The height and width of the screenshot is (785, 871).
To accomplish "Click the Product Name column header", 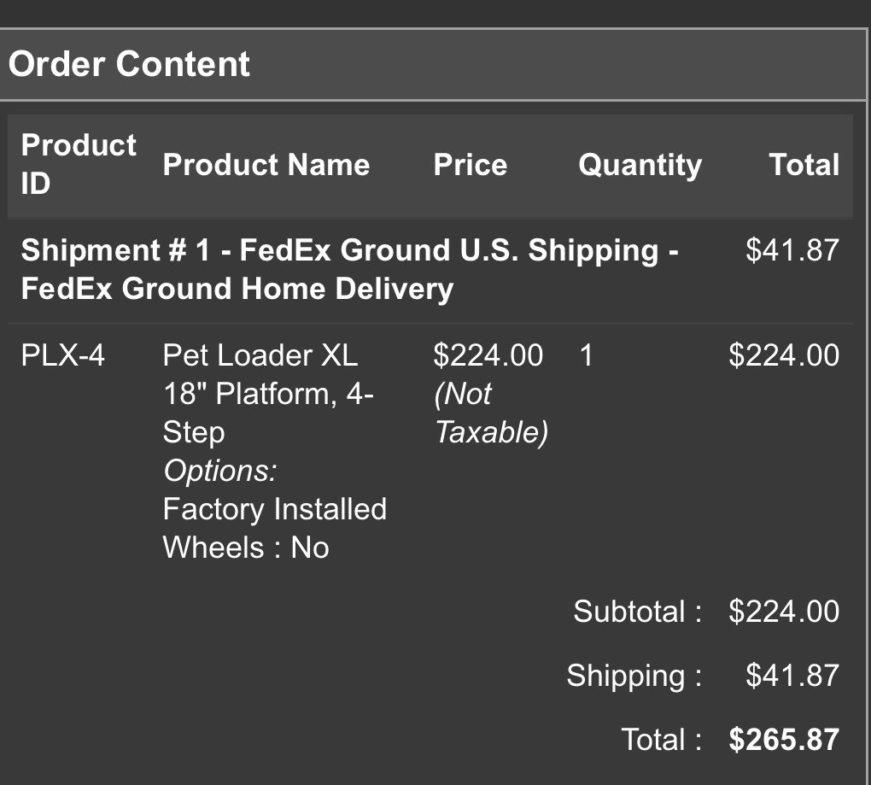I will 266,165.
